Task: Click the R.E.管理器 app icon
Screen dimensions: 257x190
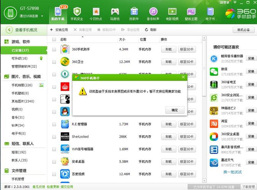Action: point(65,124)
